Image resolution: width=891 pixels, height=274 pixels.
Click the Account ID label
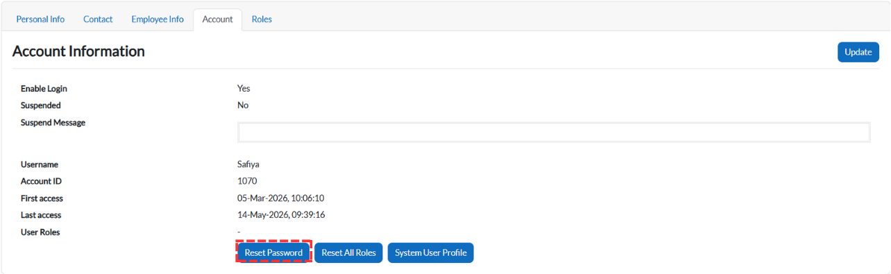pyautogui.click(x=42, y=181)
